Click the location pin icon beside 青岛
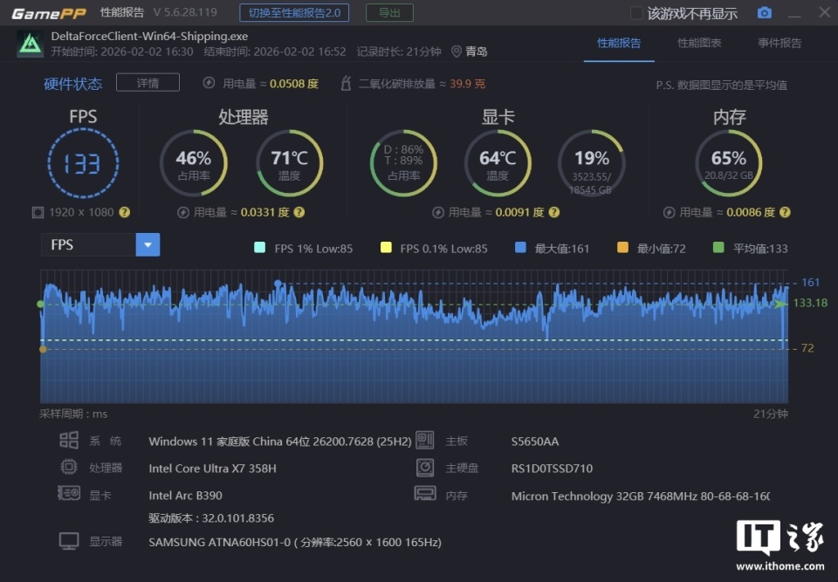This screenshot has height=582, width=838. click(457, 51)
